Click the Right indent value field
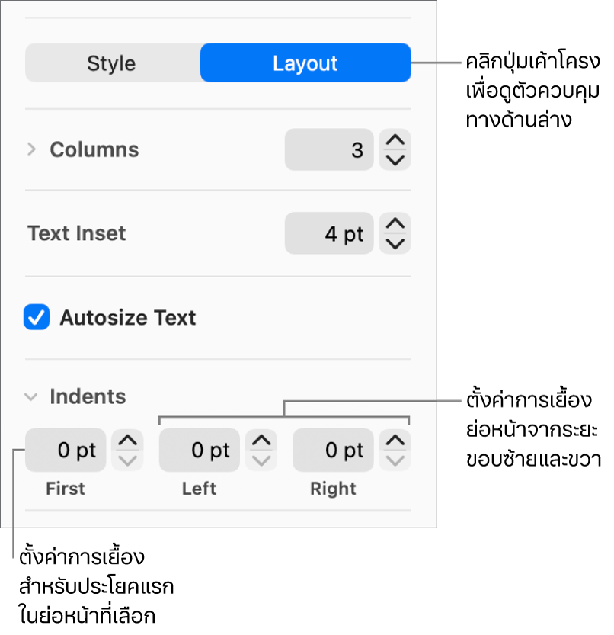Viewport: 614px width, 635px height. [x=334, y=451]
